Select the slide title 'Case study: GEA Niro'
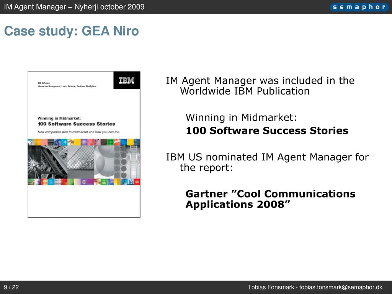The height and width of the screenshot is (294, 392). coord(72,31)
